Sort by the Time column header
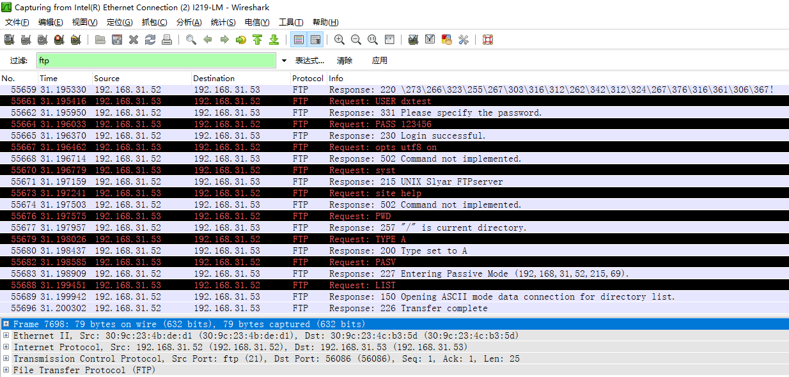Image resolution: width=789 pixels, height=377 pixels. pos(65,78)
